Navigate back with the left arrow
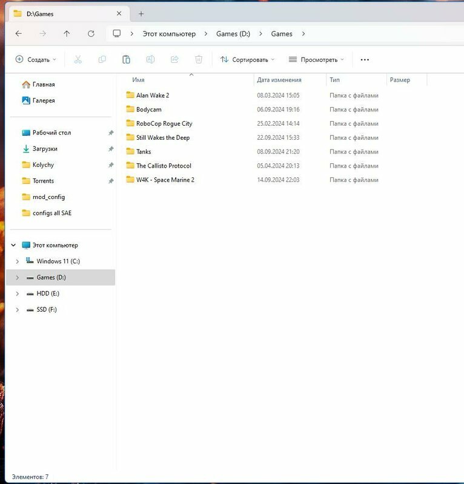Viewport: 464px width, 484px height. pos(19,34)
